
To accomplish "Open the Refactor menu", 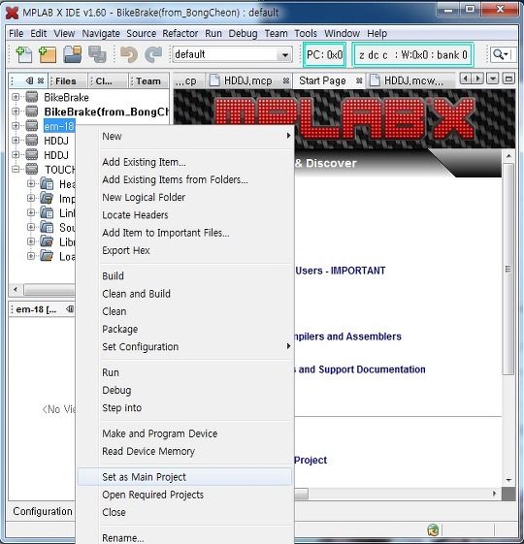I will click(x=180, y=33).
